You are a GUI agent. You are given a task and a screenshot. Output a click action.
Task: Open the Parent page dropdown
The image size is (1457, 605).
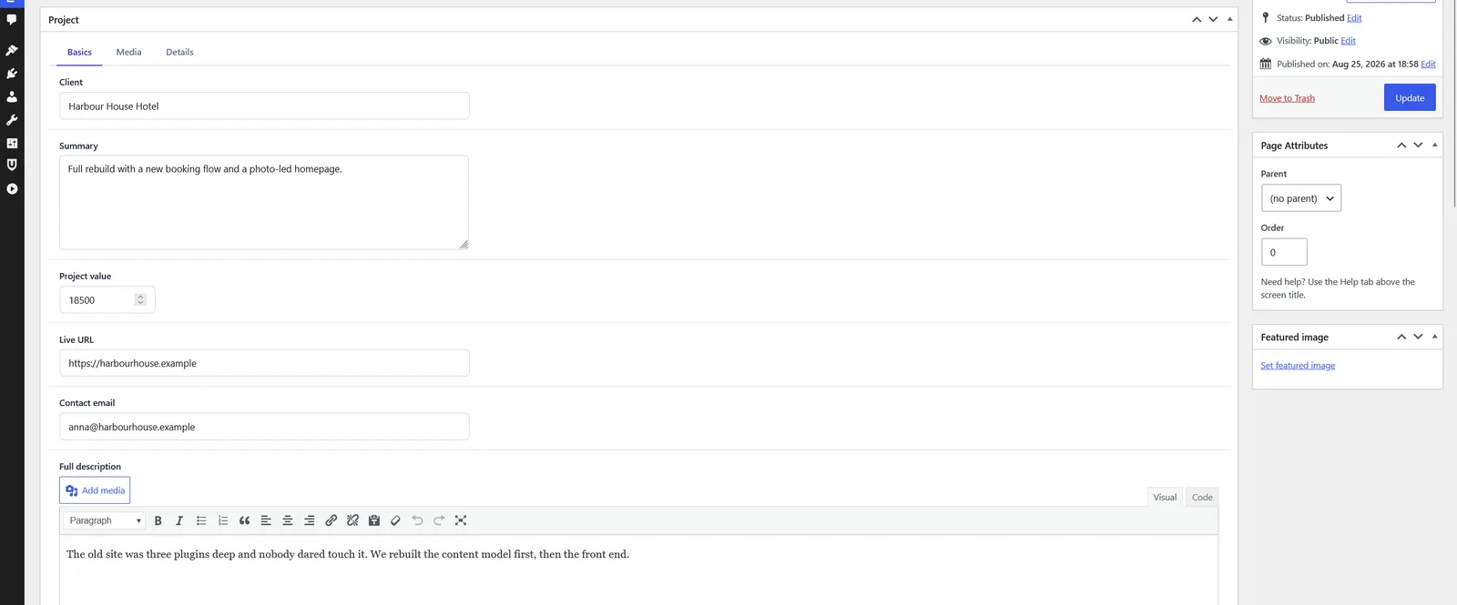pyautogui.click(x=1300, y=198)
